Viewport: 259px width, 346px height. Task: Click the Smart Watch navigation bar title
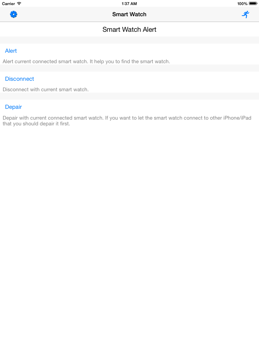coord(129,14)
